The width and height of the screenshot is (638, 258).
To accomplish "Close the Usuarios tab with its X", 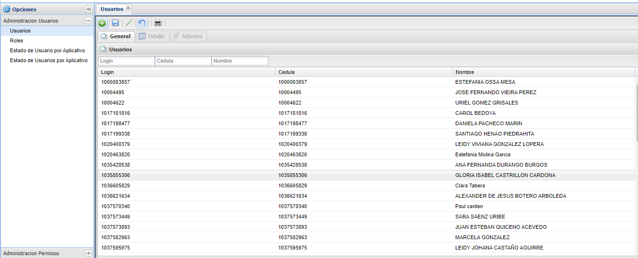I will pyautogui.click(x=128, y=8).
